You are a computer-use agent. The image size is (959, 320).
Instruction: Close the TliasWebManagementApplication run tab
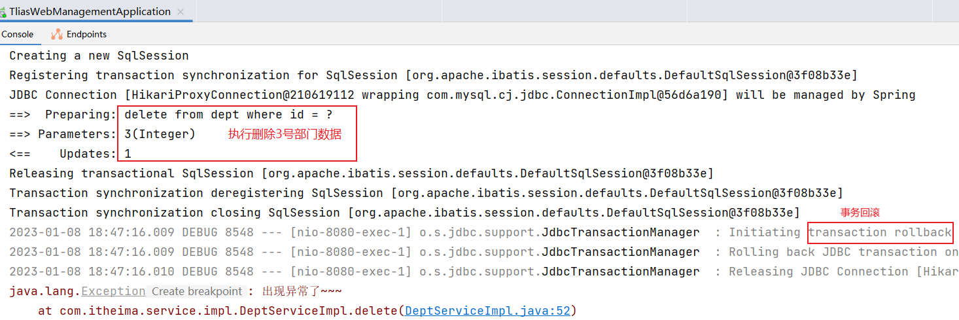point(181,12)
